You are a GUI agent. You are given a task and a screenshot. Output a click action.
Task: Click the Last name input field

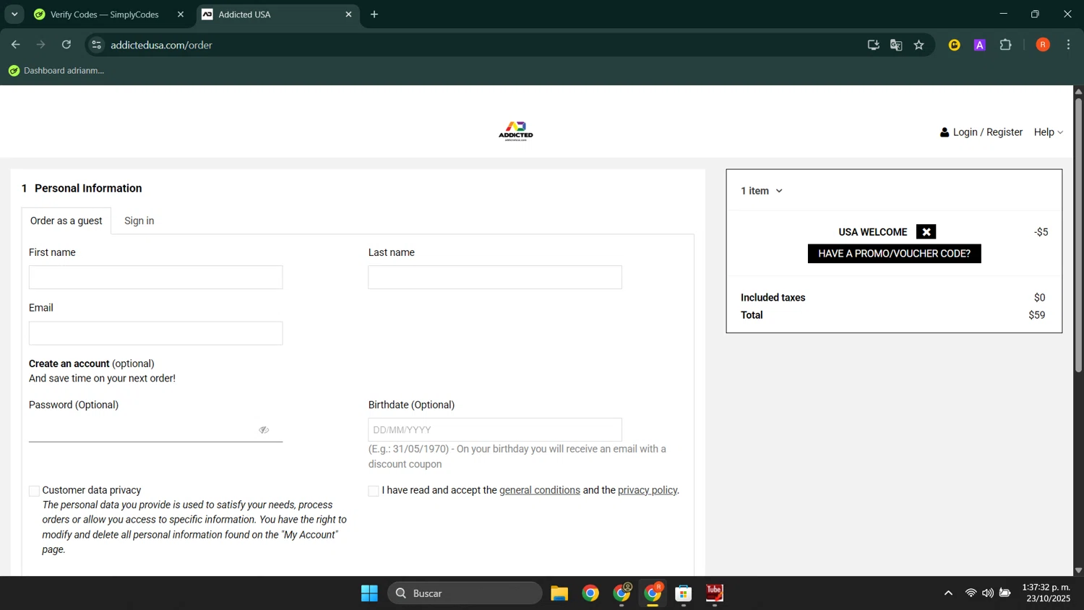click(x=495, y=278)
